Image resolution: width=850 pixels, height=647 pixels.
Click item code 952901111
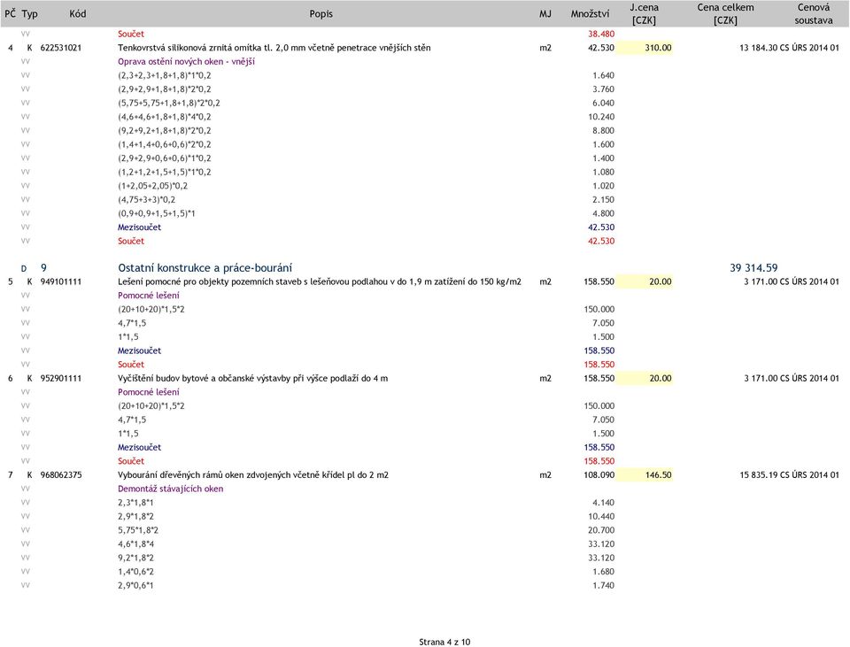tap(61, 378)
